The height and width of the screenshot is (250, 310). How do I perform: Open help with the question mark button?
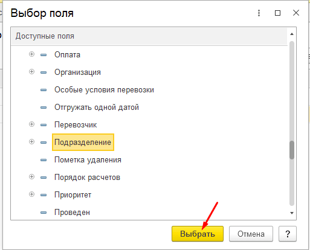pos(288,234)
